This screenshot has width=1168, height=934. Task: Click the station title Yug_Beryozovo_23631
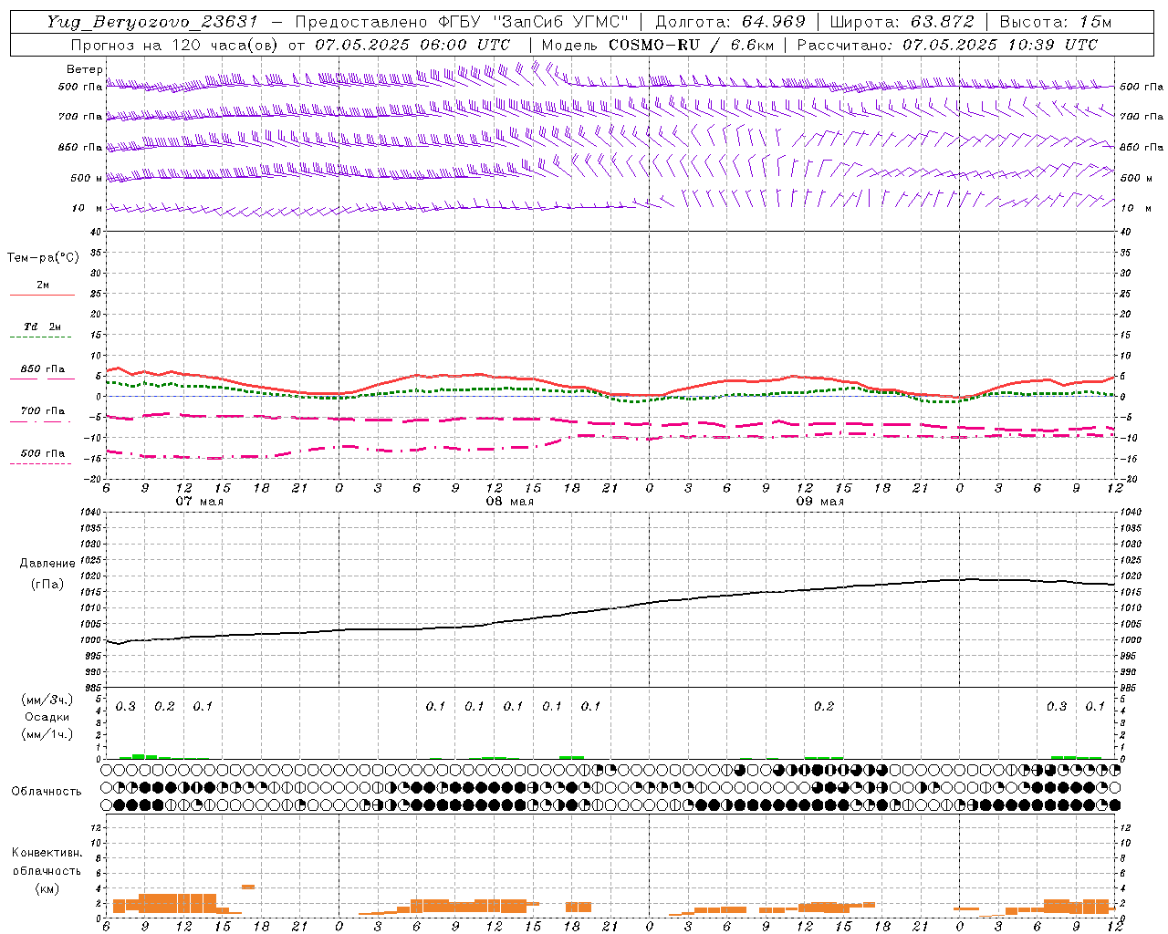tap(153, 22)
